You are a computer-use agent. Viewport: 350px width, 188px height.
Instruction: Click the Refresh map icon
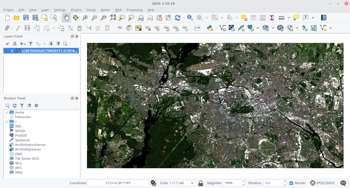point(177,18)
